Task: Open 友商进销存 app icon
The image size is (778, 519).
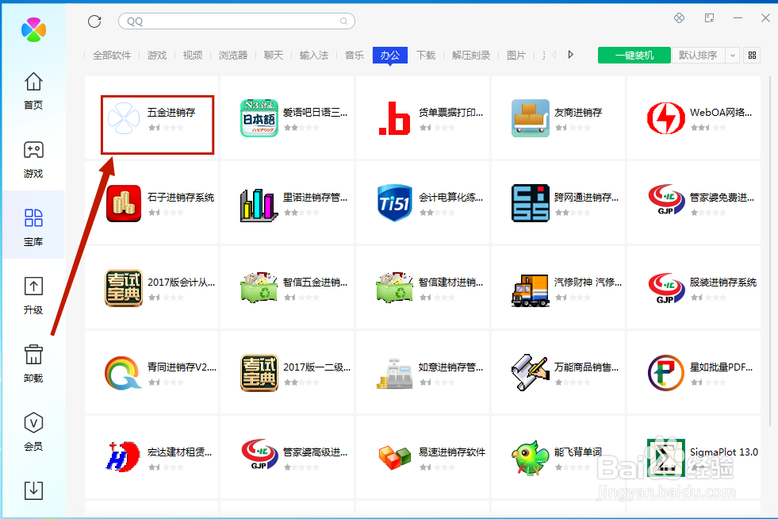Action: 531,117
